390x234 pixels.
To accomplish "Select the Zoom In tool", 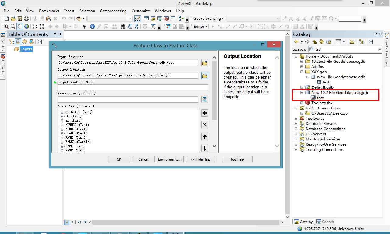I will pyautogui.click(x=6, y=27).
